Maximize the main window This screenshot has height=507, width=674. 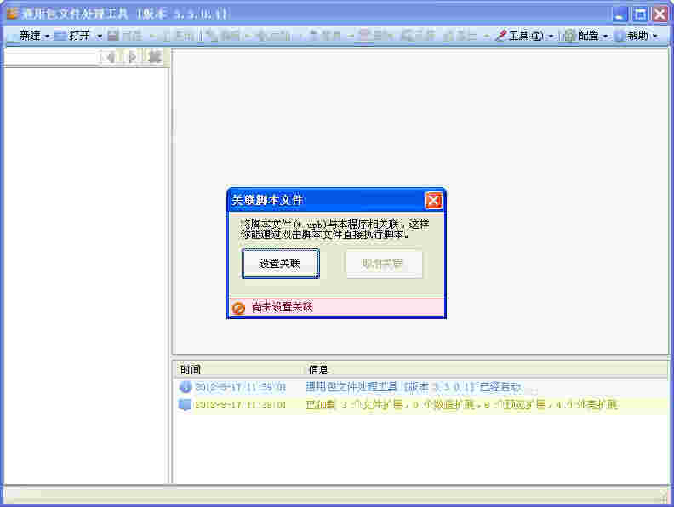(x=640, y=14)
